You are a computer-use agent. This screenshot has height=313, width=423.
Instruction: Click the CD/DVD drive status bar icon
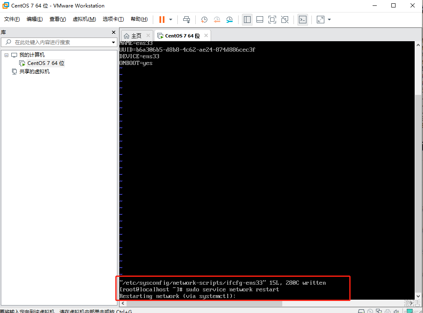coord(370,311)
